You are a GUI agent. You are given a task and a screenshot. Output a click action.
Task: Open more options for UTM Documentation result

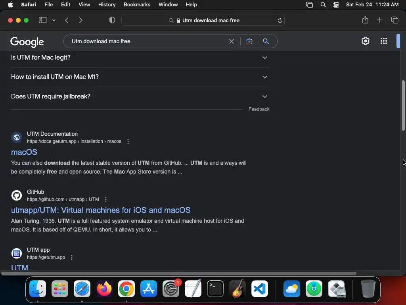click(x=128, y=141)
